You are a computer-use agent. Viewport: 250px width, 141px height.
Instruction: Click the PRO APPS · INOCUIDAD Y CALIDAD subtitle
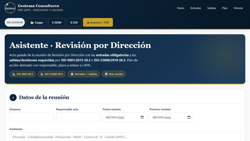click(x=40, y=10)
